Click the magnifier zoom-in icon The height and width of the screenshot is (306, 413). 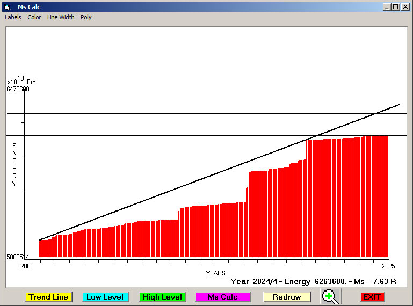331,296
